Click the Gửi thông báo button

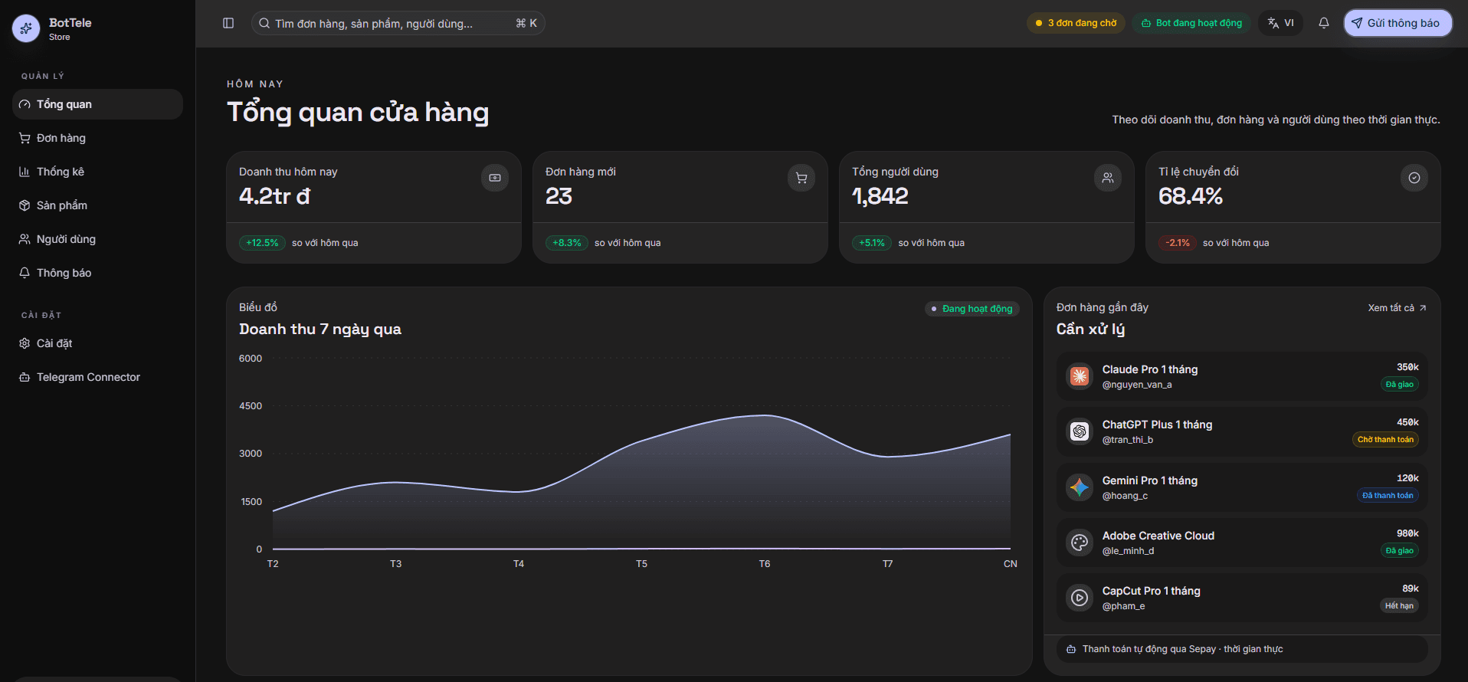(1398, 23)
